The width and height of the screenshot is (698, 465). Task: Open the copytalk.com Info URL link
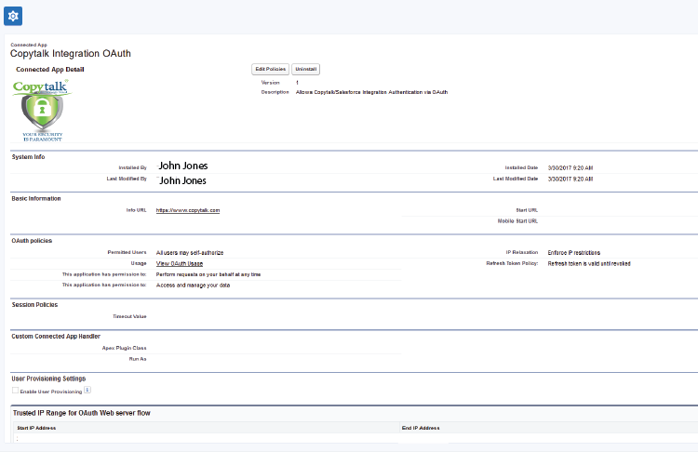click(x=188, y=210)
